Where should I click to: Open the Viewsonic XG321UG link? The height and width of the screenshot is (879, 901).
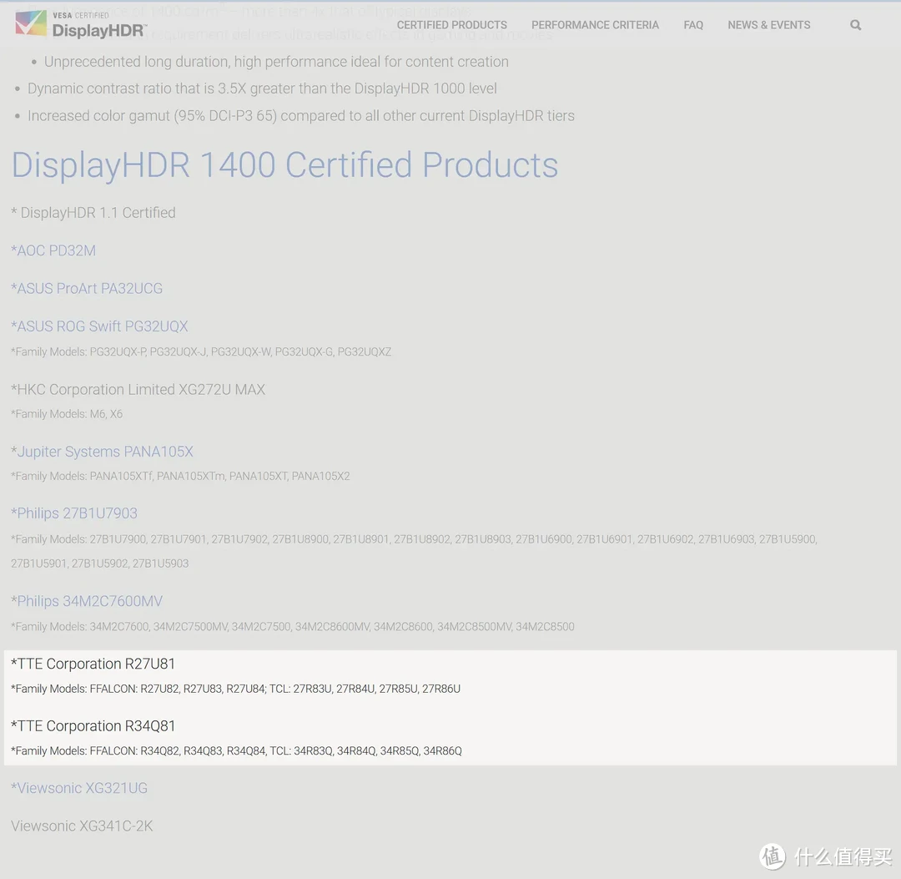pos(79,788)
